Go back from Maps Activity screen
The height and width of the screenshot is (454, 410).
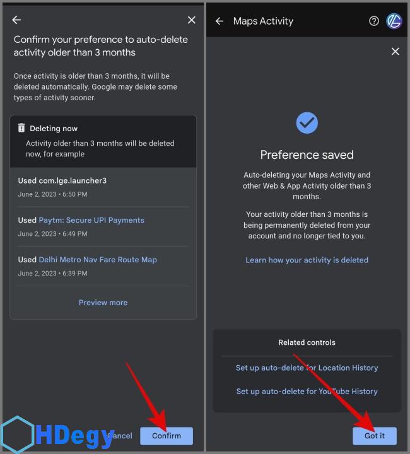[220, 21]
